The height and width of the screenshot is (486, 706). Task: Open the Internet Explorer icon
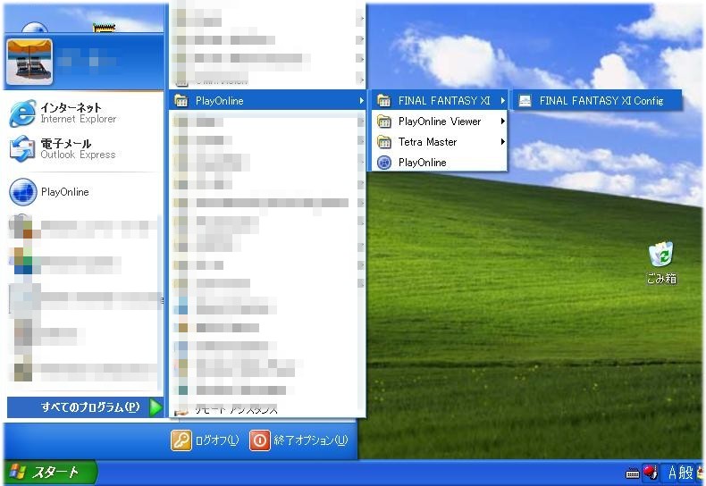pyautogui.click(x=22, y=113)
